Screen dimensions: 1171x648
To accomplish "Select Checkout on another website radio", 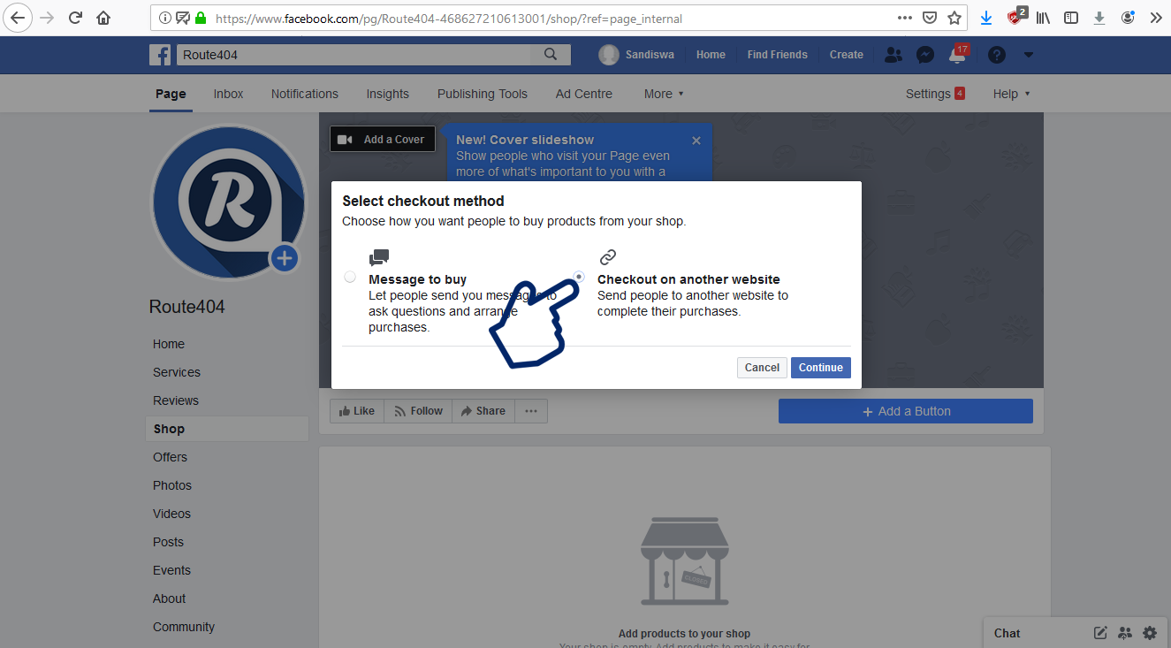I will tap(579, 277).
